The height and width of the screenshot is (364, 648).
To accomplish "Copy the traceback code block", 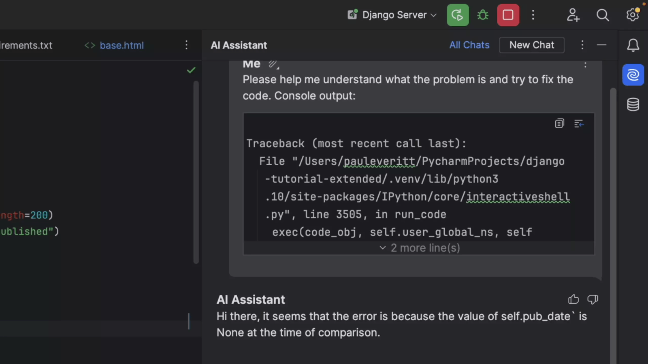I will coord(559,123).
